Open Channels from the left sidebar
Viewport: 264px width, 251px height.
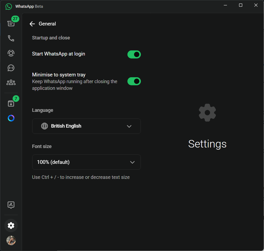pyautogui.click(x=11, y=68)
